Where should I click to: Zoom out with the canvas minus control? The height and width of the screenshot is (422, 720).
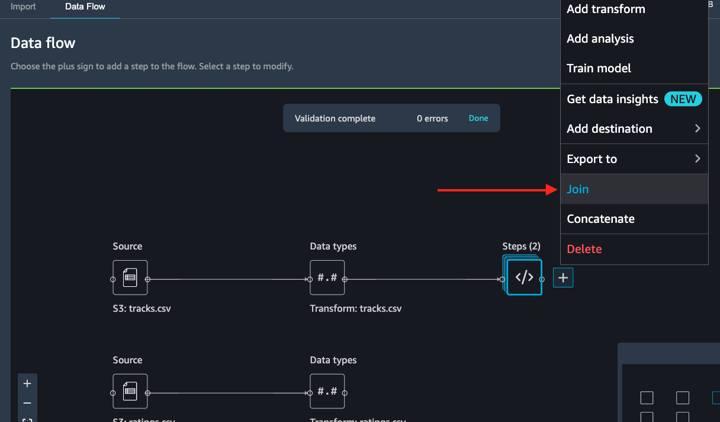click(x=27, y=403)
